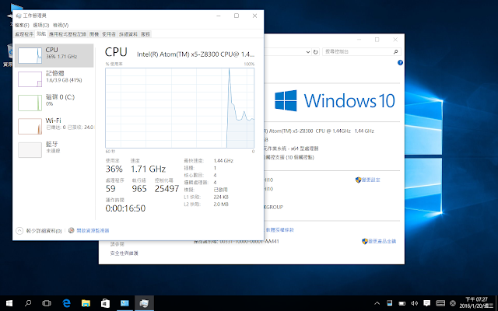Open File Explorer from taskbar
The image size is (498, 311).
pos(86,303)
